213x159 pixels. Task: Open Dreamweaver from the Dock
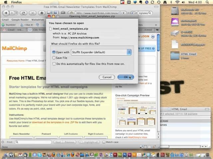(120, 155)
